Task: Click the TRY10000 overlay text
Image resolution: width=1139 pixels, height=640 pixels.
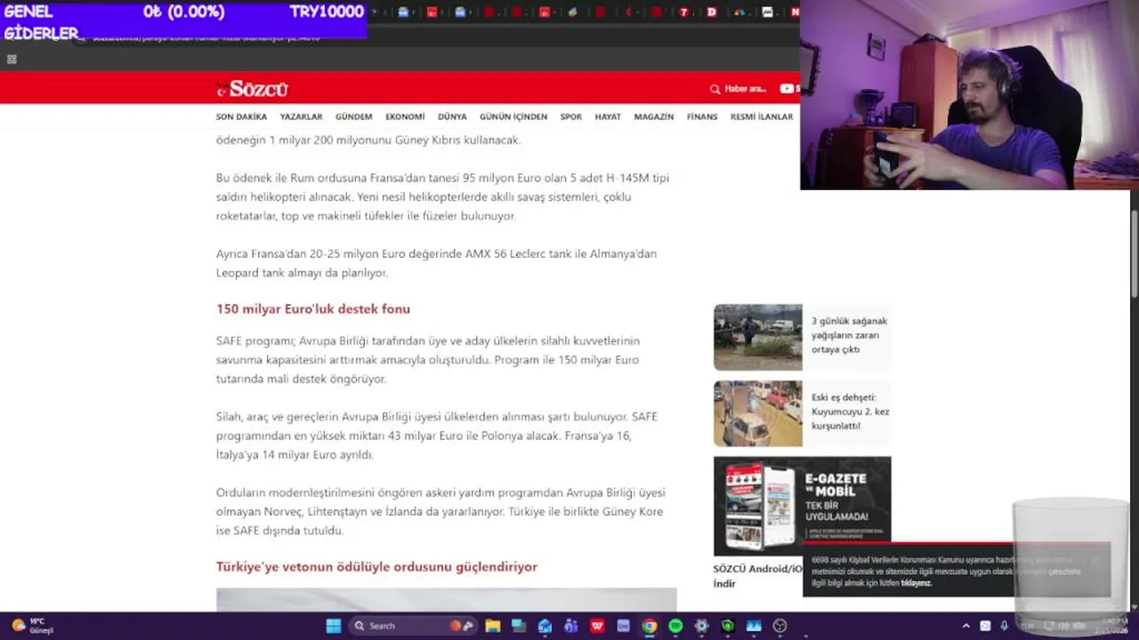Action: pyautogui.click(x=327, y=12)
